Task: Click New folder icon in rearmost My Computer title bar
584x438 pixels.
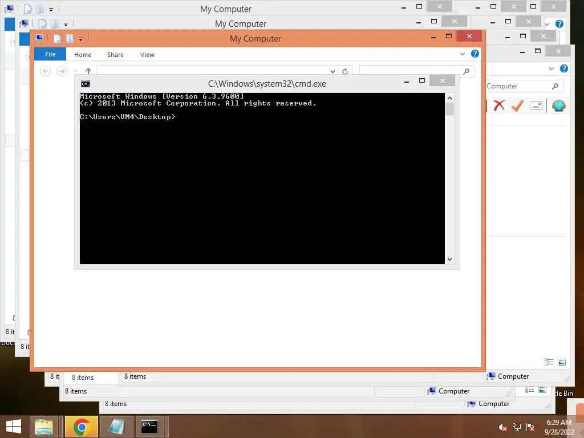Action: [x=40, y=9]
